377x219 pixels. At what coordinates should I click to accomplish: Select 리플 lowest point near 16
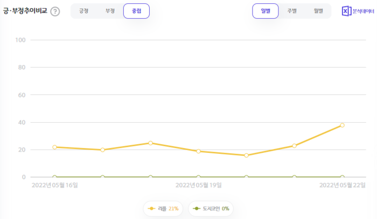click(x=246, y=155)
